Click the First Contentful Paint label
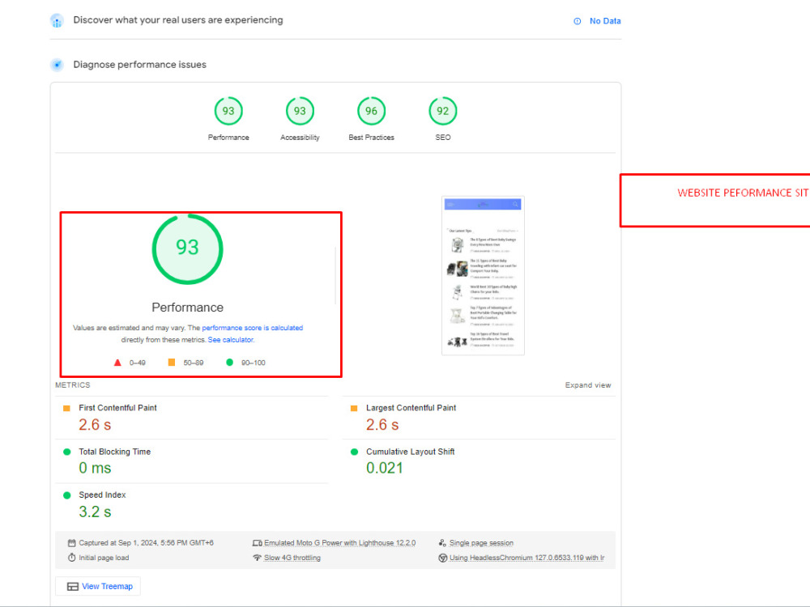Viewport: 810px width, 607px height. click(117, 408)
